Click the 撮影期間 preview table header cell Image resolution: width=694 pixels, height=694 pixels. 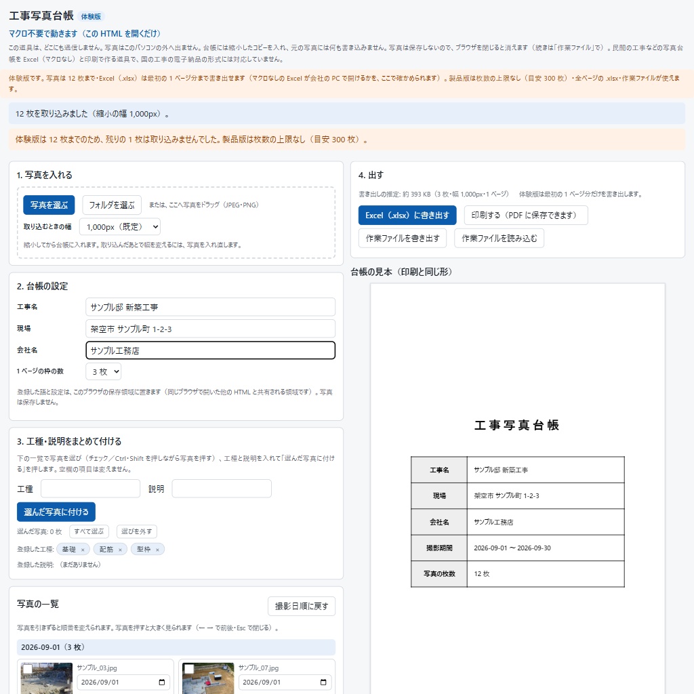(439, 548)
